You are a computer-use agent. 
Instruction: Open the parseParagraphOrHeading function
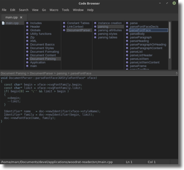148,44
